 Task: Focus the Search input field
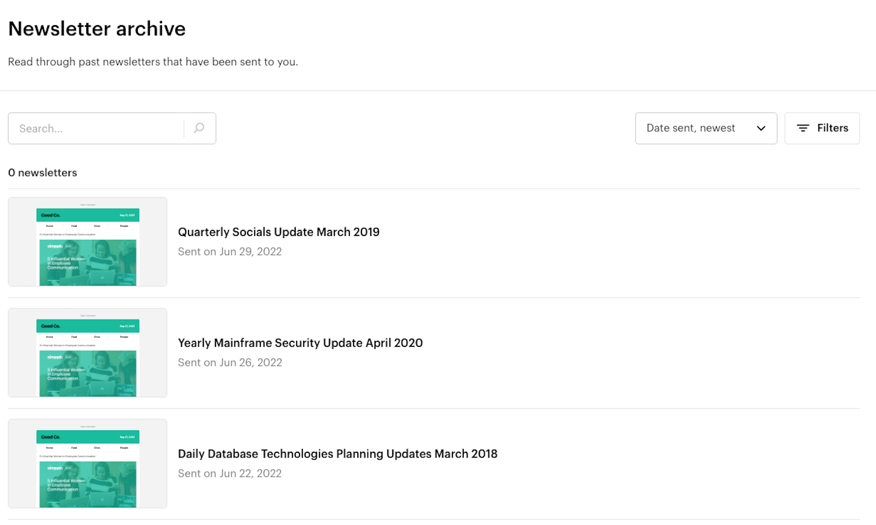[x=96, y=128]
